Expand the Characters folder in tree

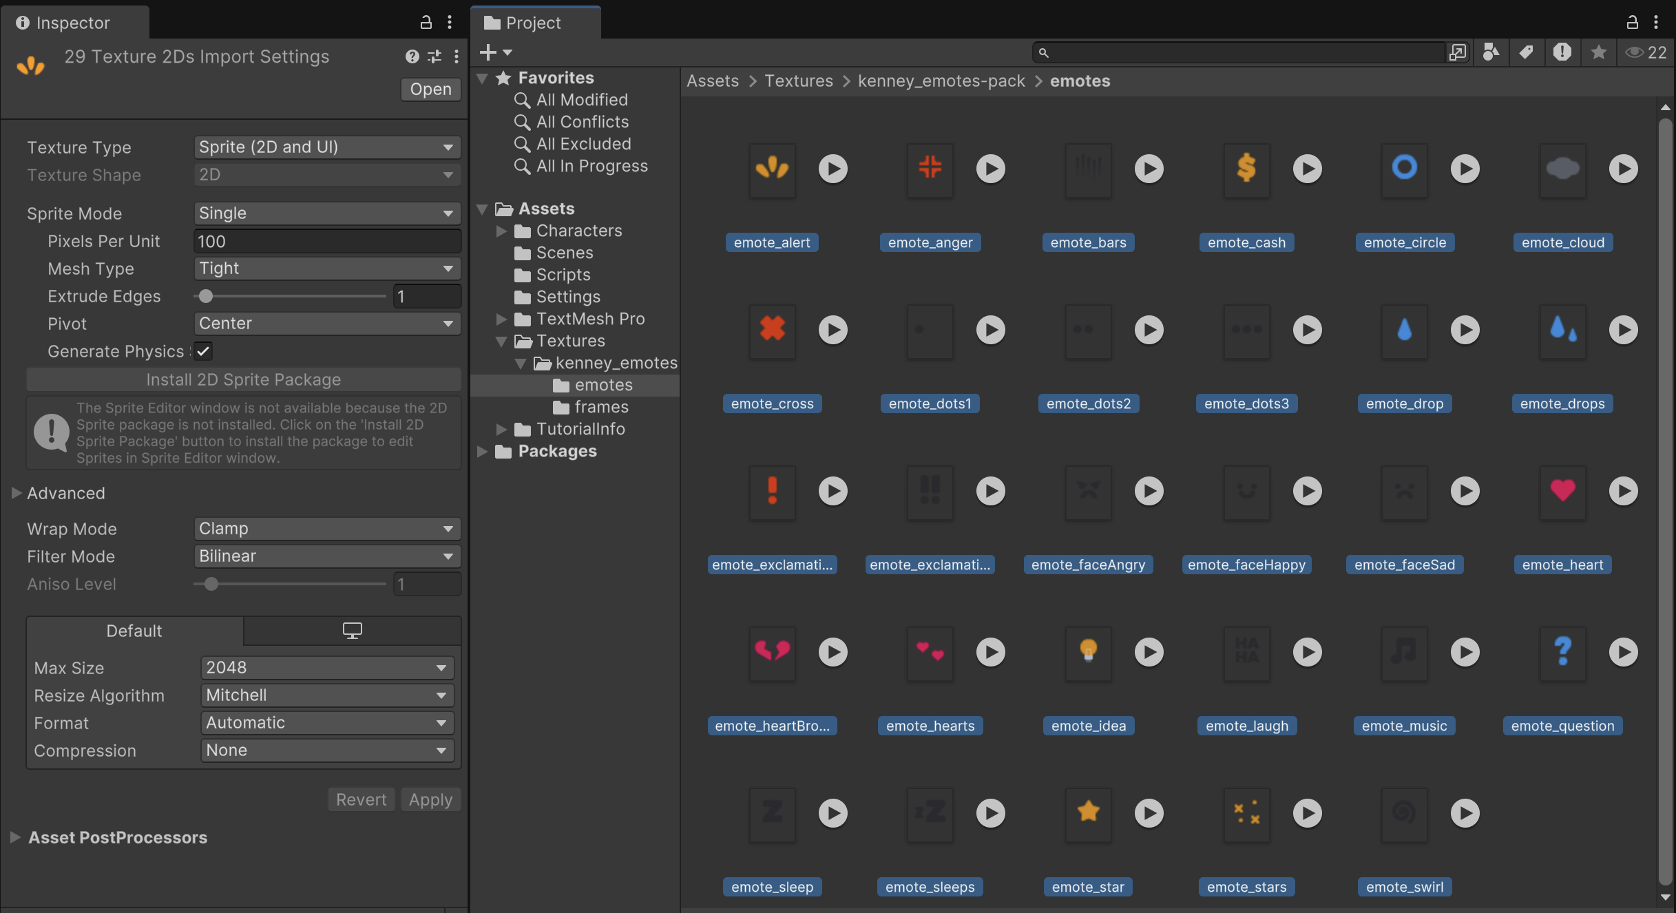tap(501, 231)
